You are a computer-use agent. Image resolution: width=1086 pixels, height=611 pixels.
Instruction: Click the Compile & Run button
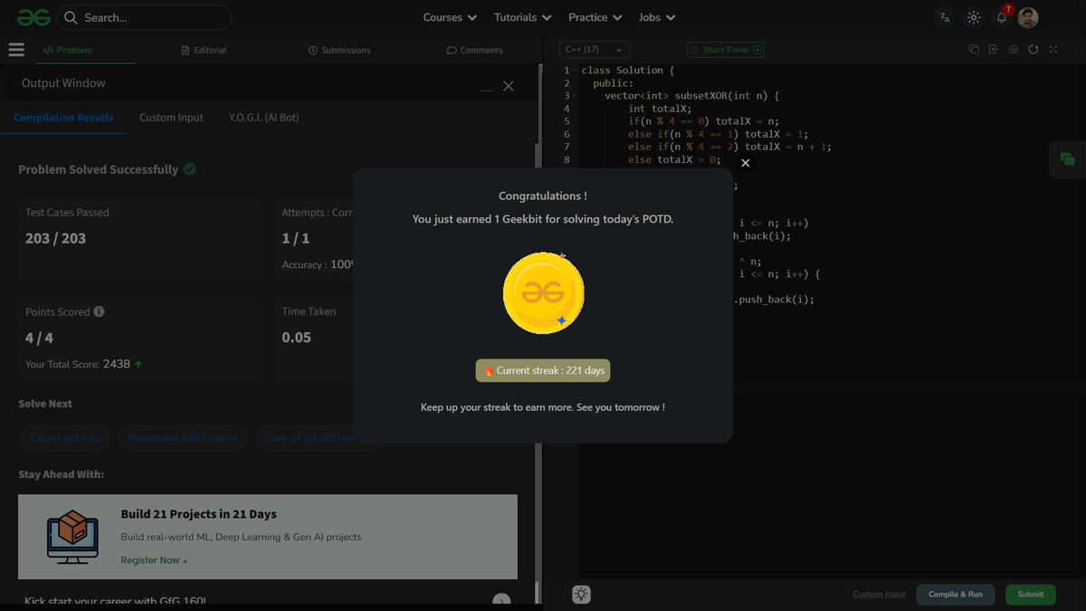(956, 594)
